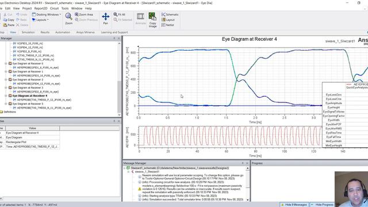The height and width of the screenshot is (207, 368).
Task: Click the Hide Progress button
Action: 322,205
